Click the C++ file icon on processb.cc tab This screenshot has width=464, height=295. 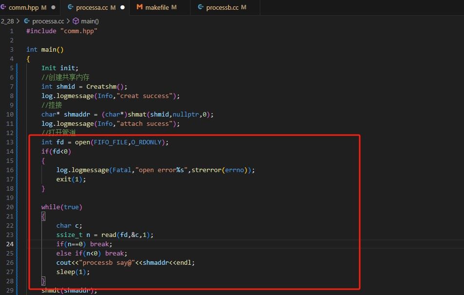coord(201,7)
